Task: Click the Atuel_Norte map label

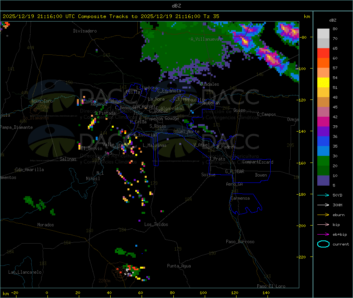Action: [x=186, y=132]
